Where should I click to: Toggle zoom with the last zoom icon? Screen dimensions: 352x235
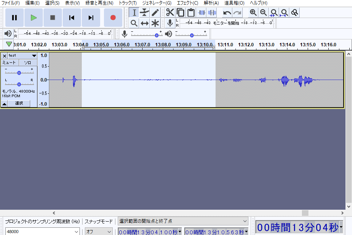click(295, 13)
